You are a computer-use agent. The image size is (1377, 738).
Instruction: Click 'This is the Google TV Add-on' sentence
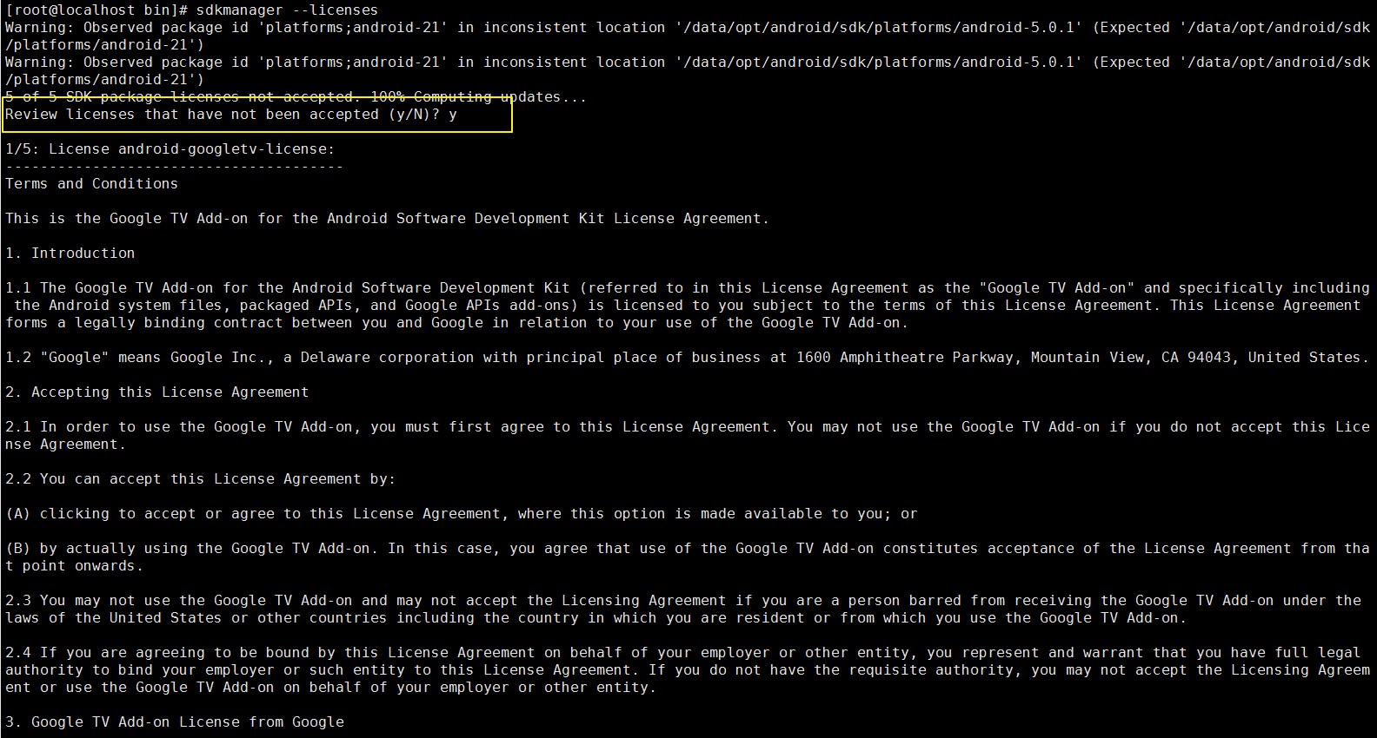(388, 219)
